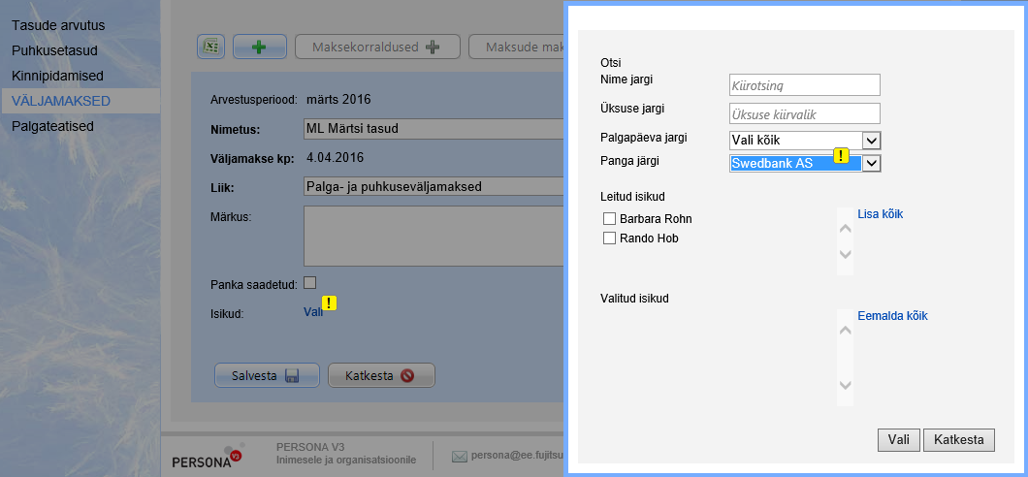
Task: Click the Lisa kõik link
Action: [885, 213]
